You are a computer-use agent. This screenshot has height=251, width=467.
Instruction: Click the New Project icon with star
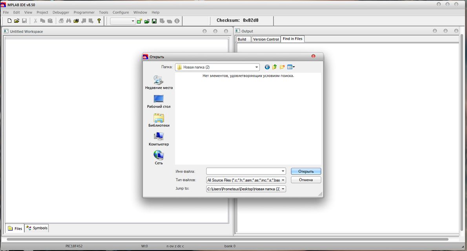pyautogui.click(x=139, y=21)
